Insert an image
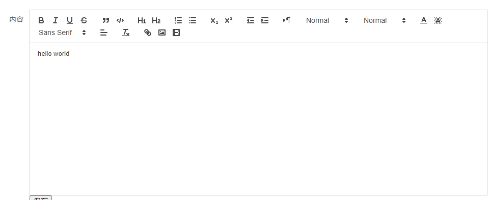The height and width of the screenshot is (200, 490). (162, 32)
